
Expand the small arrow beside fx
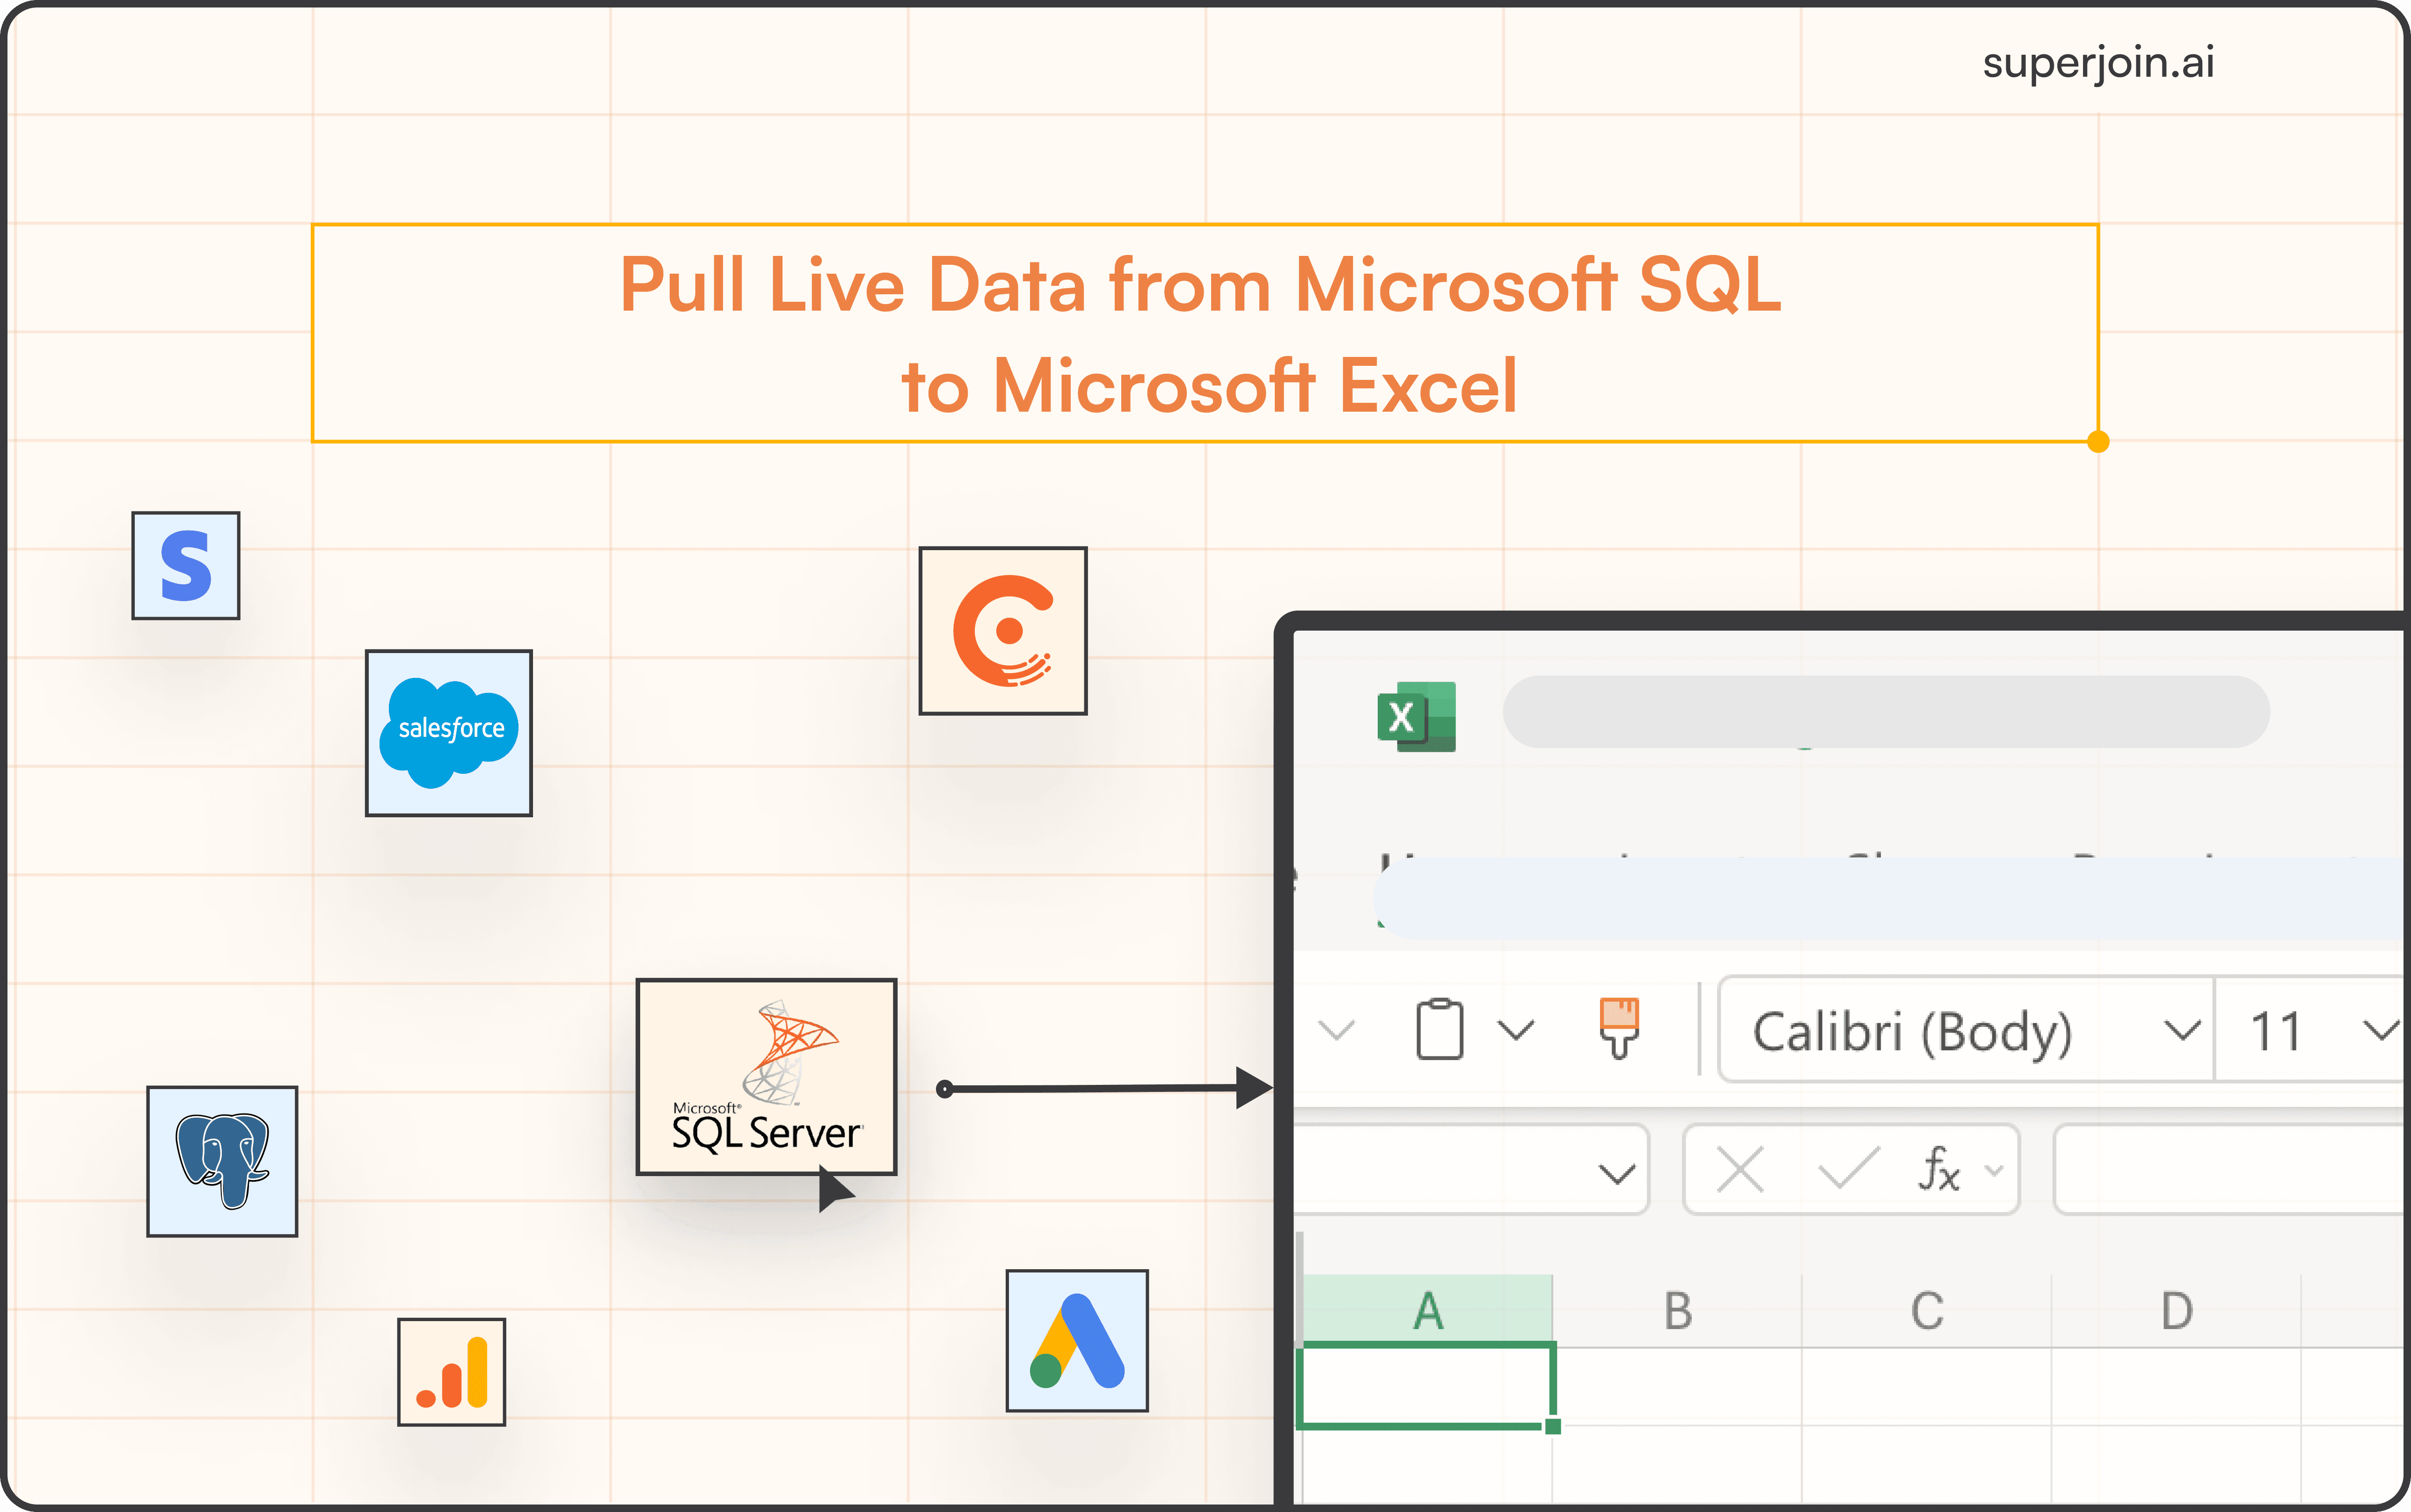1994,1170
